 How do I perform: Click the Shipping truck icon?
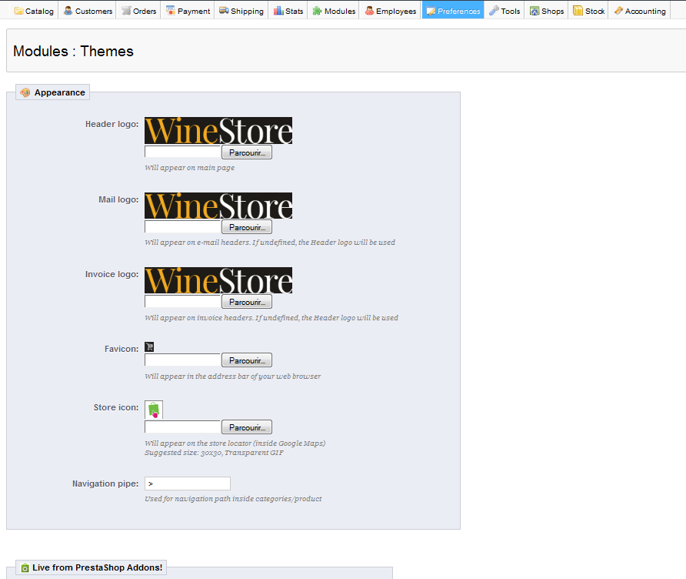click(224, 11)
